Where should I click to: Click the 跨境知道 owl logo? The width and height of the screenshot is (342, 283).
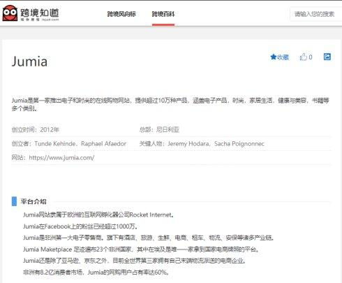(31, 13)
